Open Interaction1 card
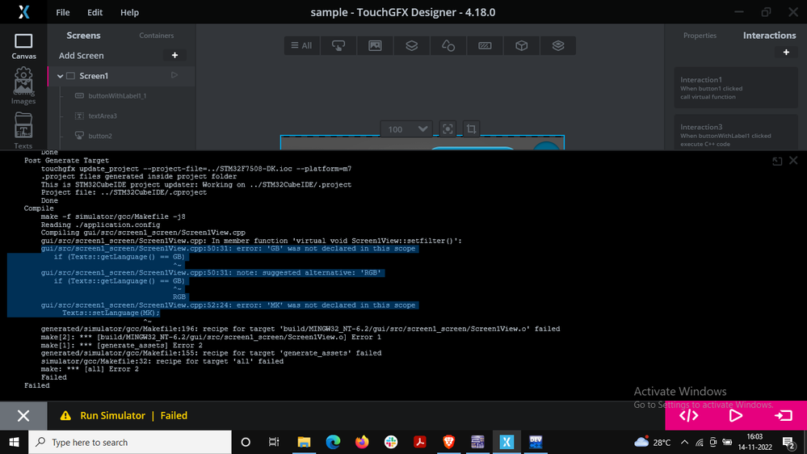 click(736, 87)
